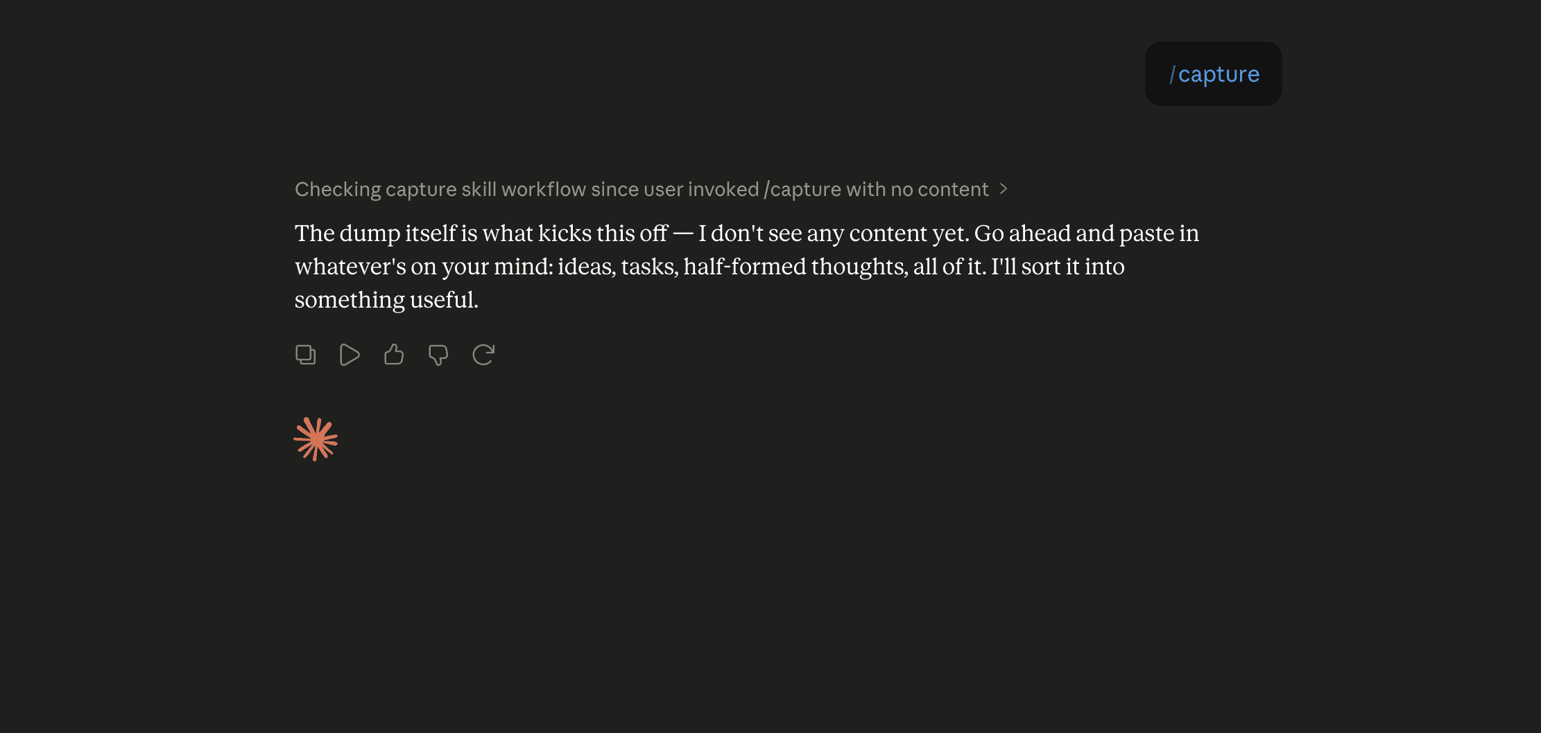Click the line starting "The dump itself"

747,233
